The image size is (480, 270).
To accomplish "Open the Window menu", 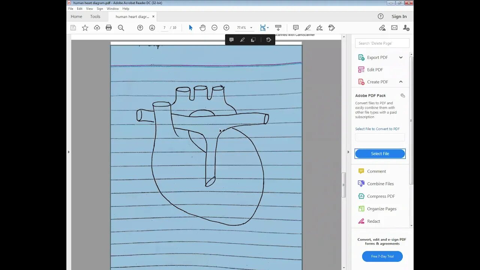I will (112, 9).
